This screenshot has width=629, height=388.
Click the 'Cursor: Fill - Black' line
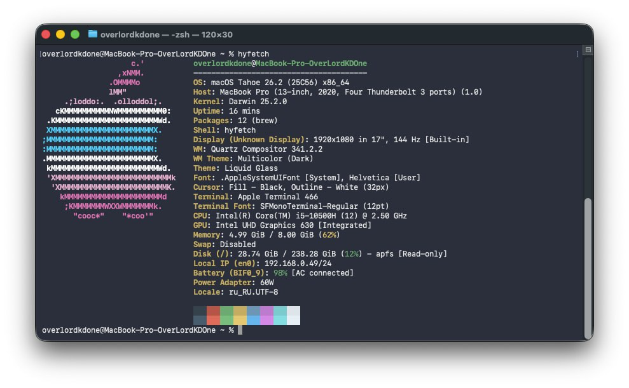[x=291, y=187]
